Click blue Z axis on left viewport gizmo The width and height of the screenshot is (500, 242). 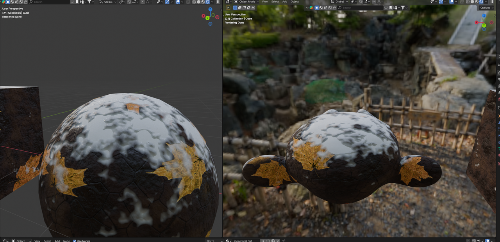(x=210, y=9)
